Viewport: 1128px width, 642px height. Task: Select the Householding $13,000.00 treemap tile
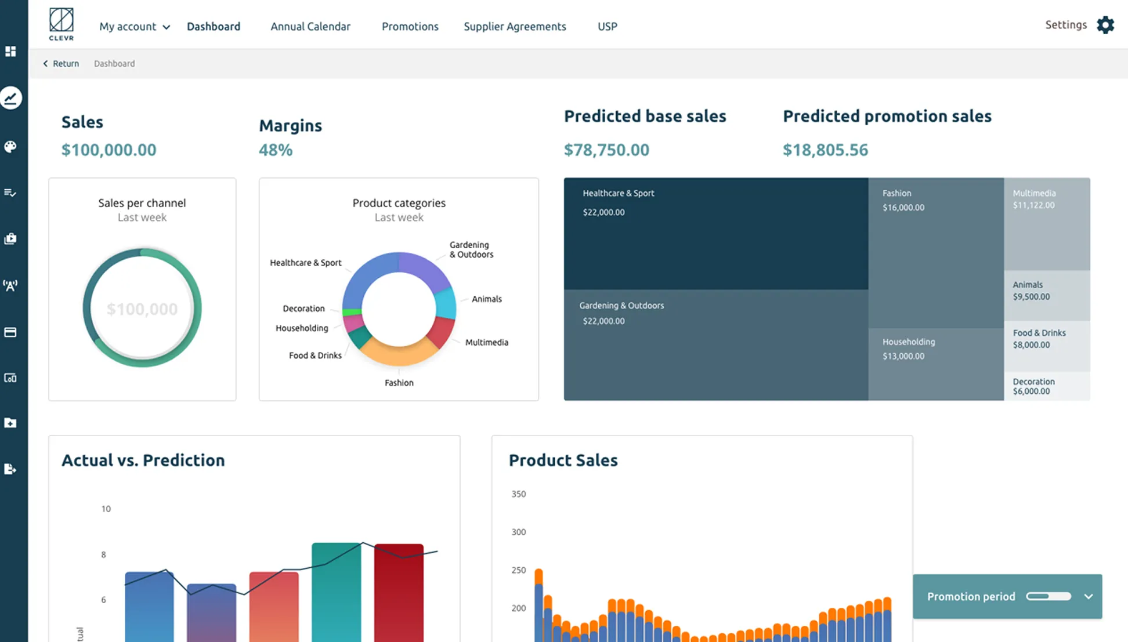click(x=936, y=364)
